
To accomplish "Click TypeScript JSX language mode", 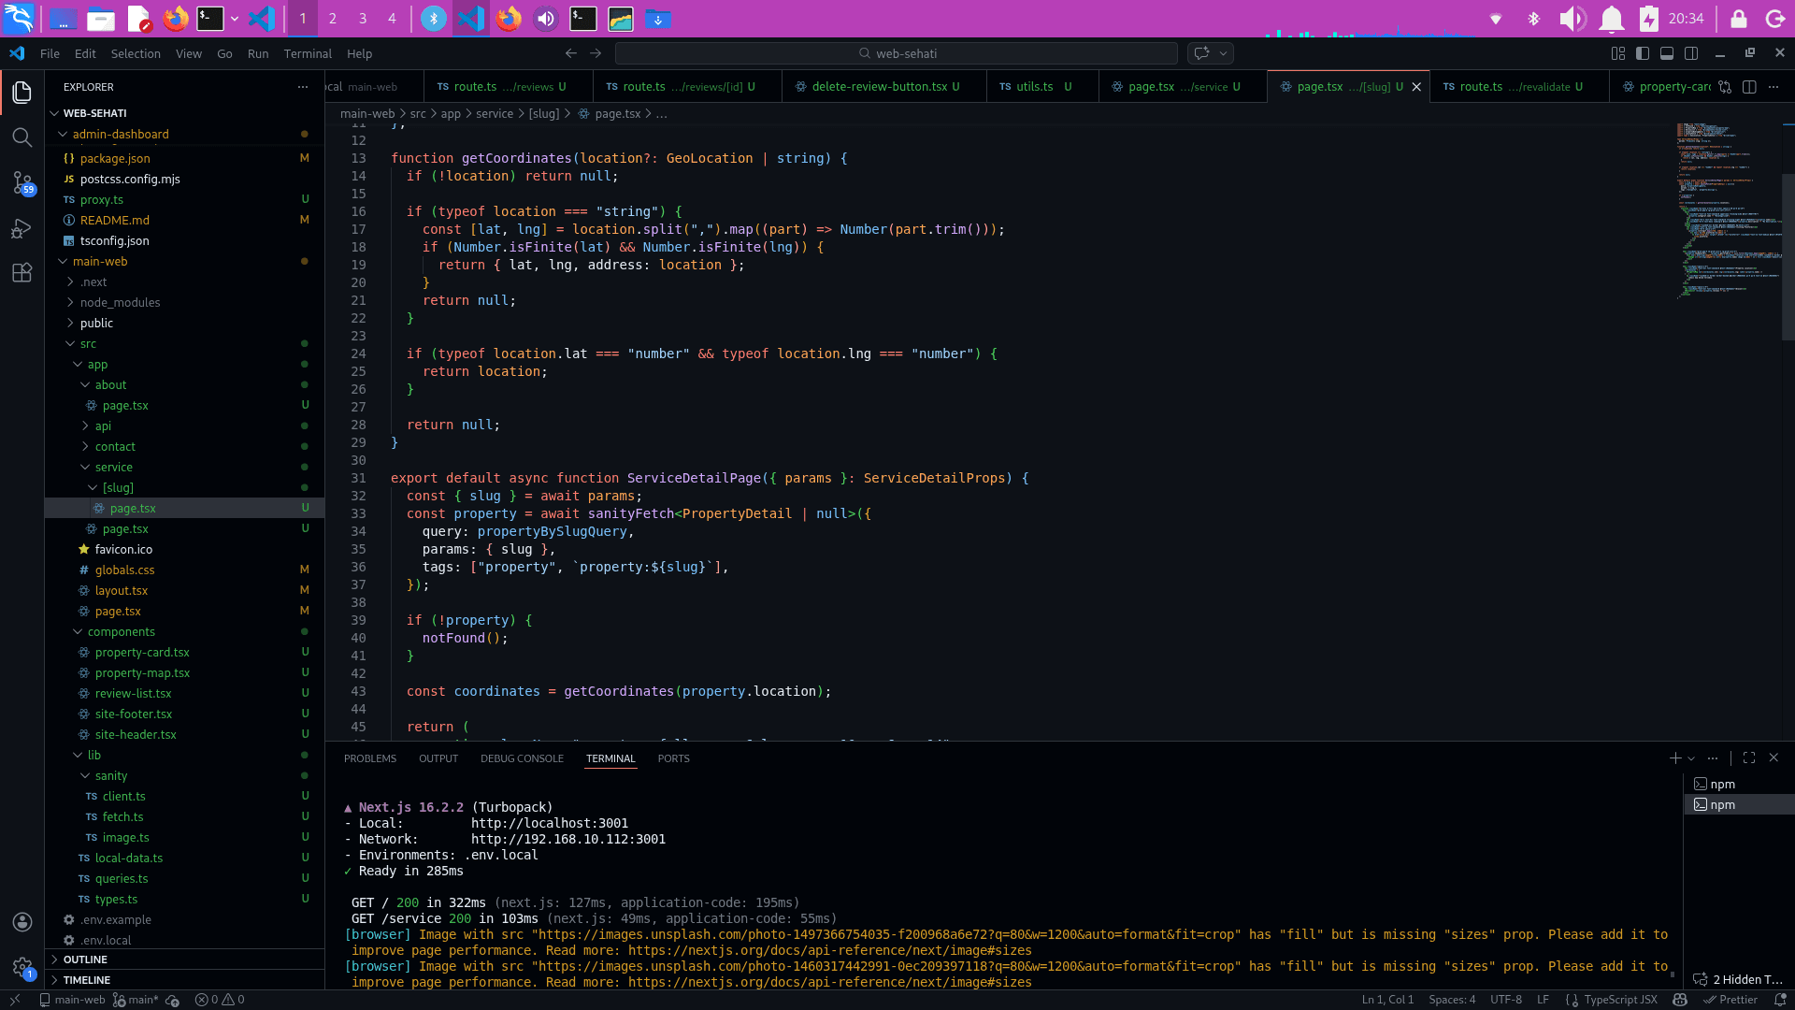I will click(x=1620, y=1000).
